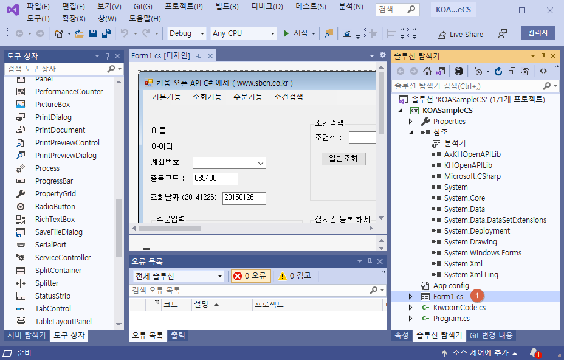Click the solution/folder view switch icon
Viewport: 564px width, 360px height.
[441, 71]
